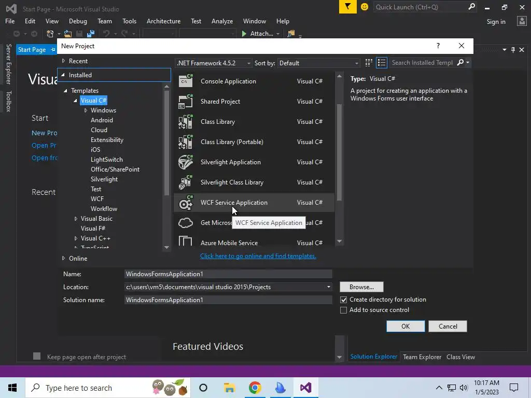This screenshot has width=531, height=398.
Task: Open the Location path dropdown arrow
Action: pos(328,287)
